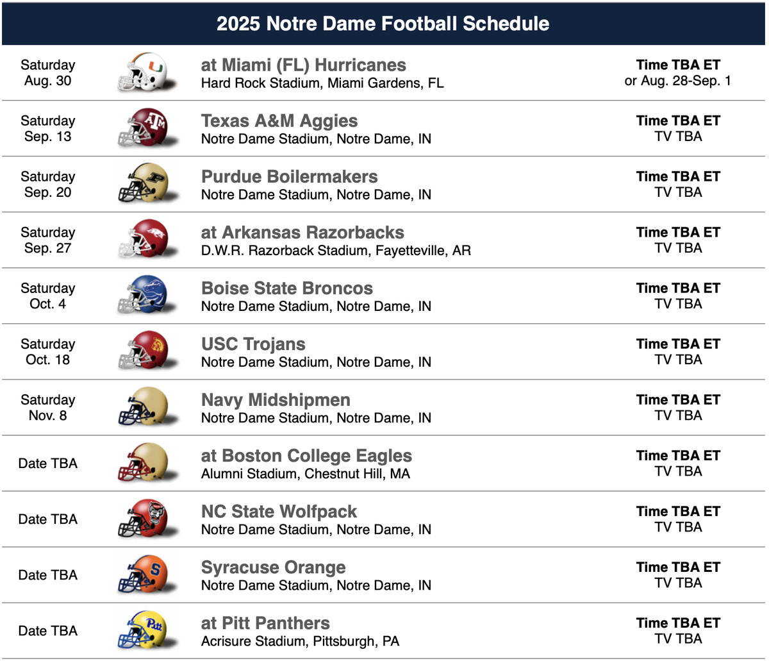Viewport: 769px width, 661px height.
Task: Click the NC State Wolfpack helmet
Action: [142, 519]
